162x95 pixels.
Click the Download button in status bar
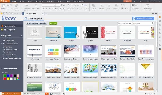[55, 94]
